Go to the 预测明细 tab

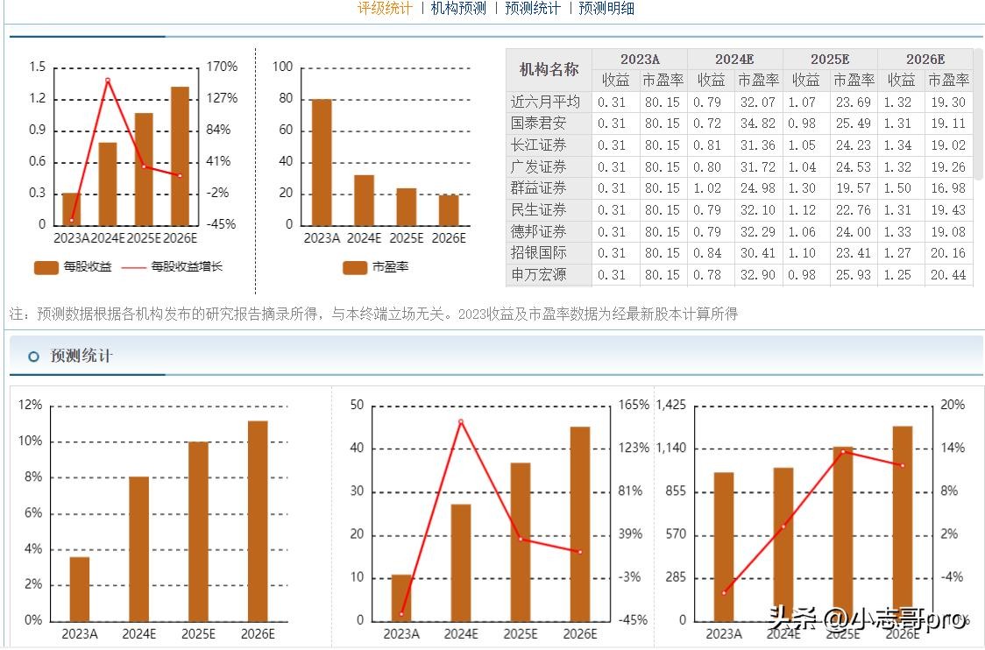click(606, 8)
